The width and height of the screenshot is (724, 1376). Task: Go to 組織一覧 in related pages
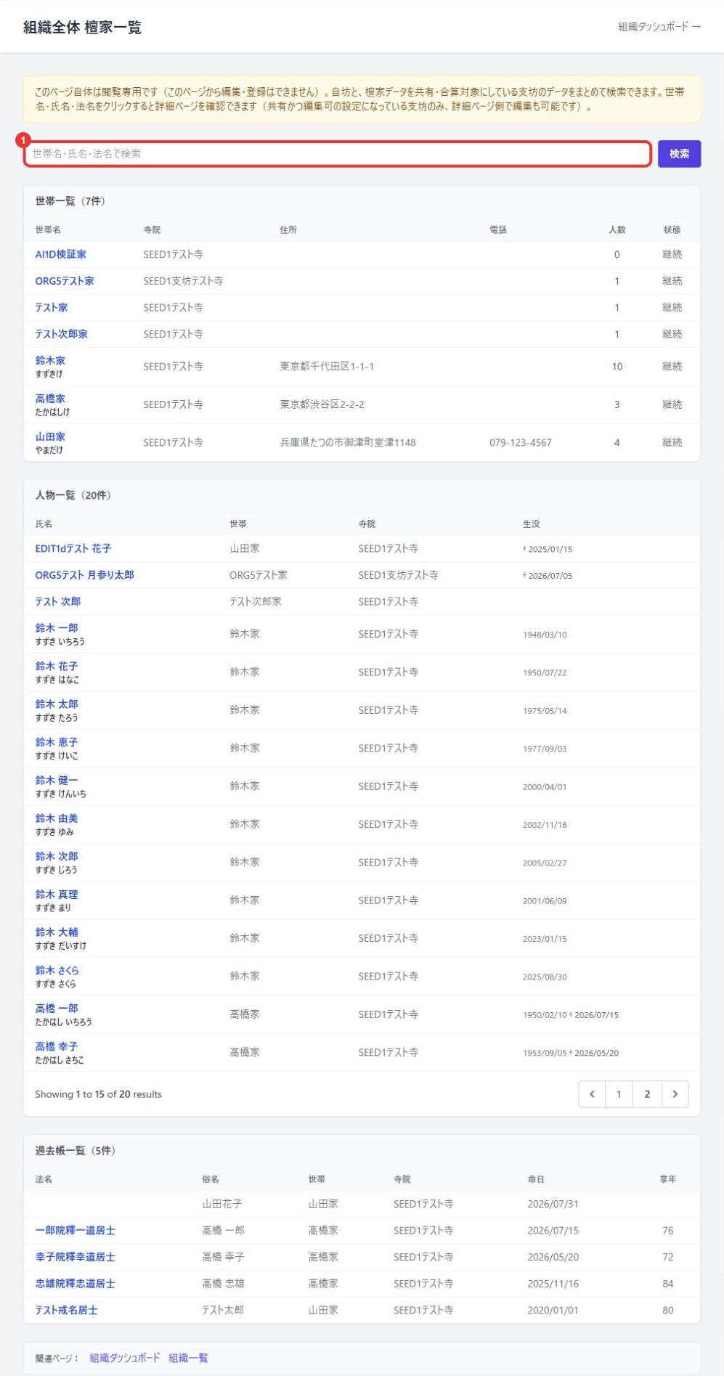click(189, 1358)
